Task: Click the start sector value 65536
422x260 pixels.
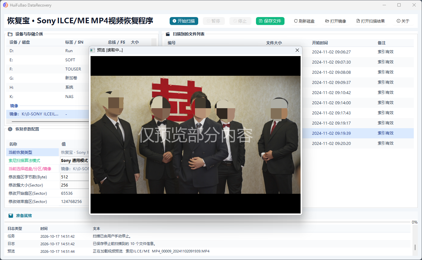Action: (x=67, y=193)
